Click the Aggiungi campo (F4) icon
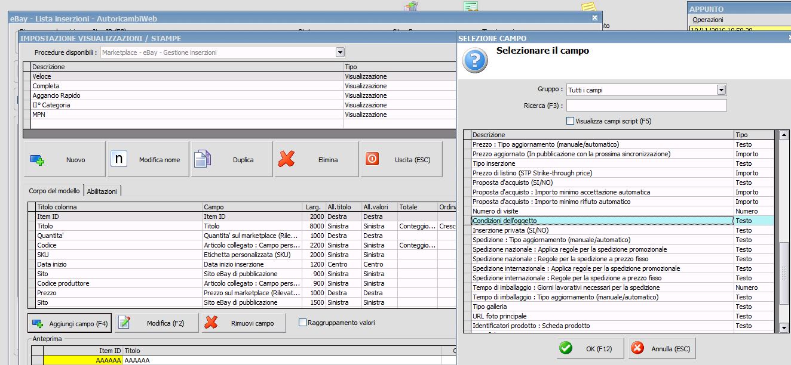 (x=38, y=323)
